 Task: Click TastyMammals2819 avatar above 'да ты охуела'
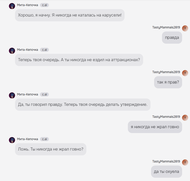click(185, 162)
